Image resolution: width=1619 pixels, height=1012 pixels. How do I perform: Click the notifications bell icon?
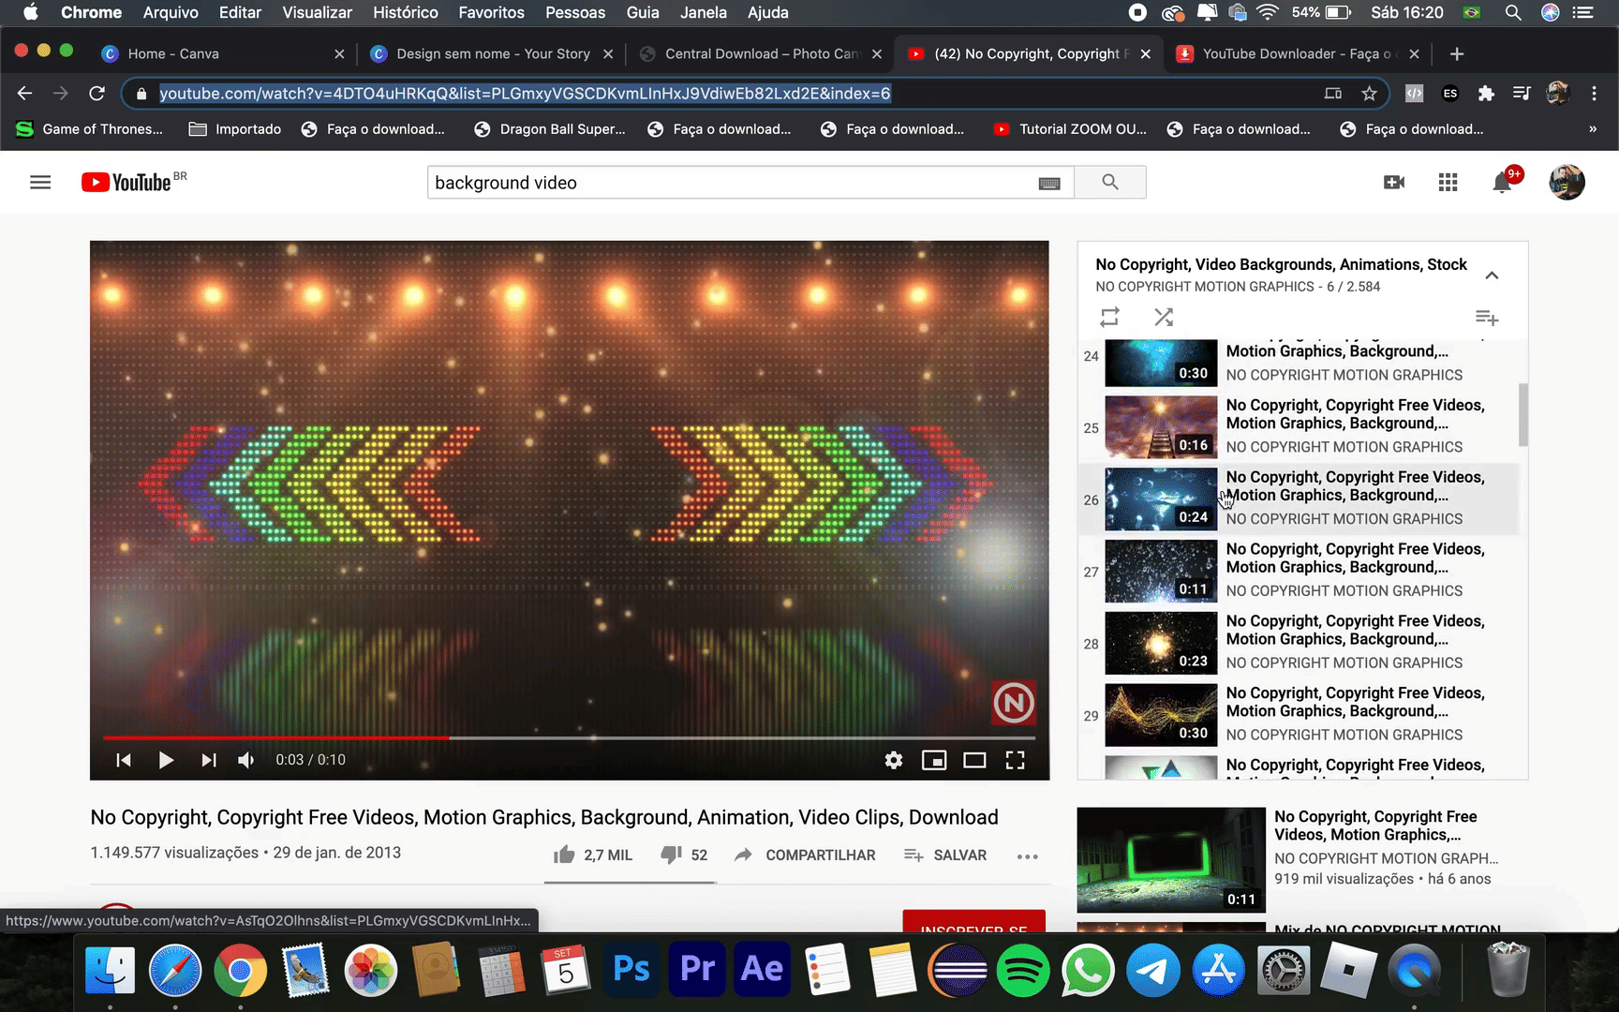tap(1502, 183)
